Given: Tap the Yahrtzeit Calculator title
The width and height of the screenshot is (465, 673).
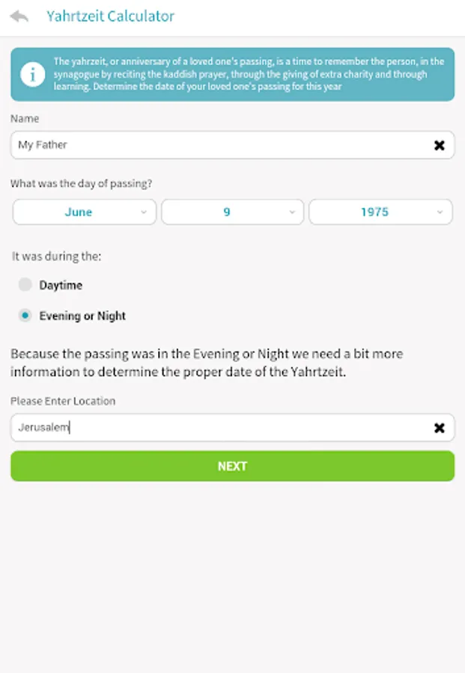Looking at the screenshot, I should (x=111, y=16).
